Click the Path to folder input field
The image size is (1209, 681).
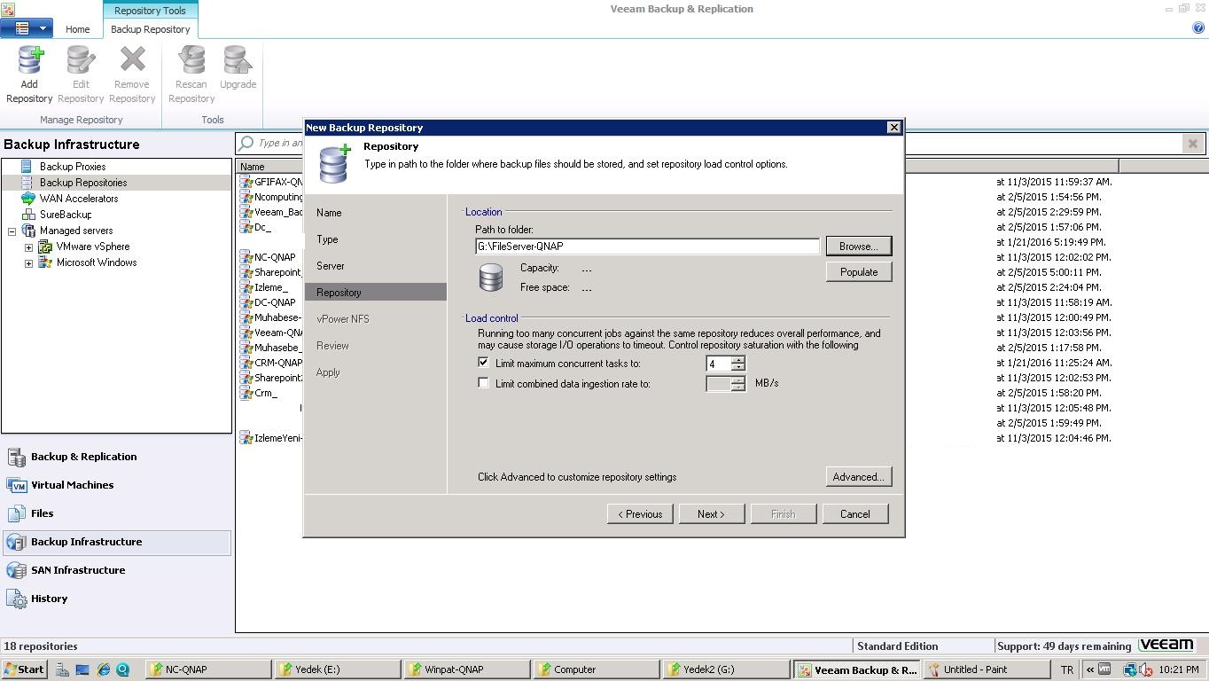[x=647, y=247]
